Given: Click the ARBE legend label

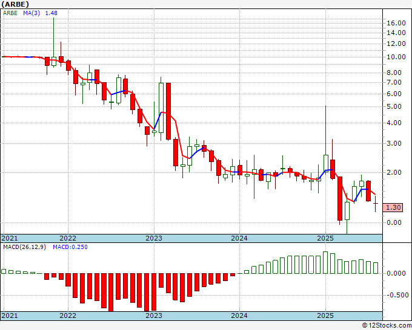Looking at the screenshot, I should [10, 13].
